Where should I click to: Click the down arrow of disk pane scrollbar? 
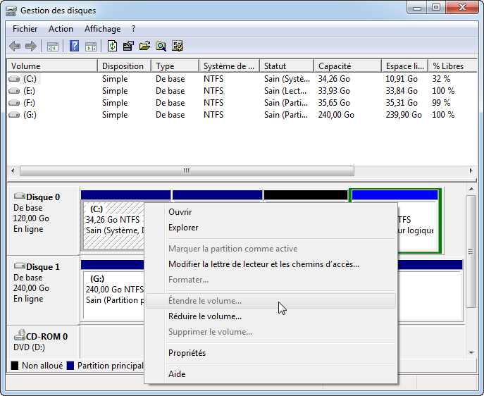point(471,352)
